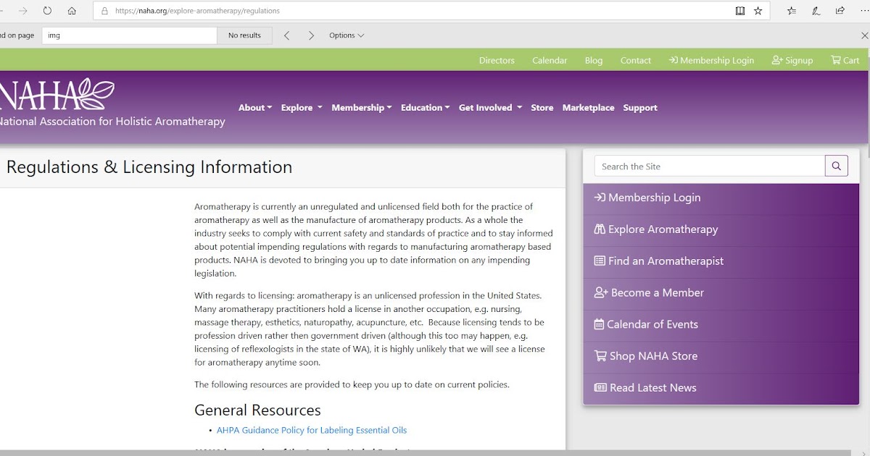Open sidebar Shop NAHA Store item
Viewport: 870px width, 456px height.
pos(721,356)
